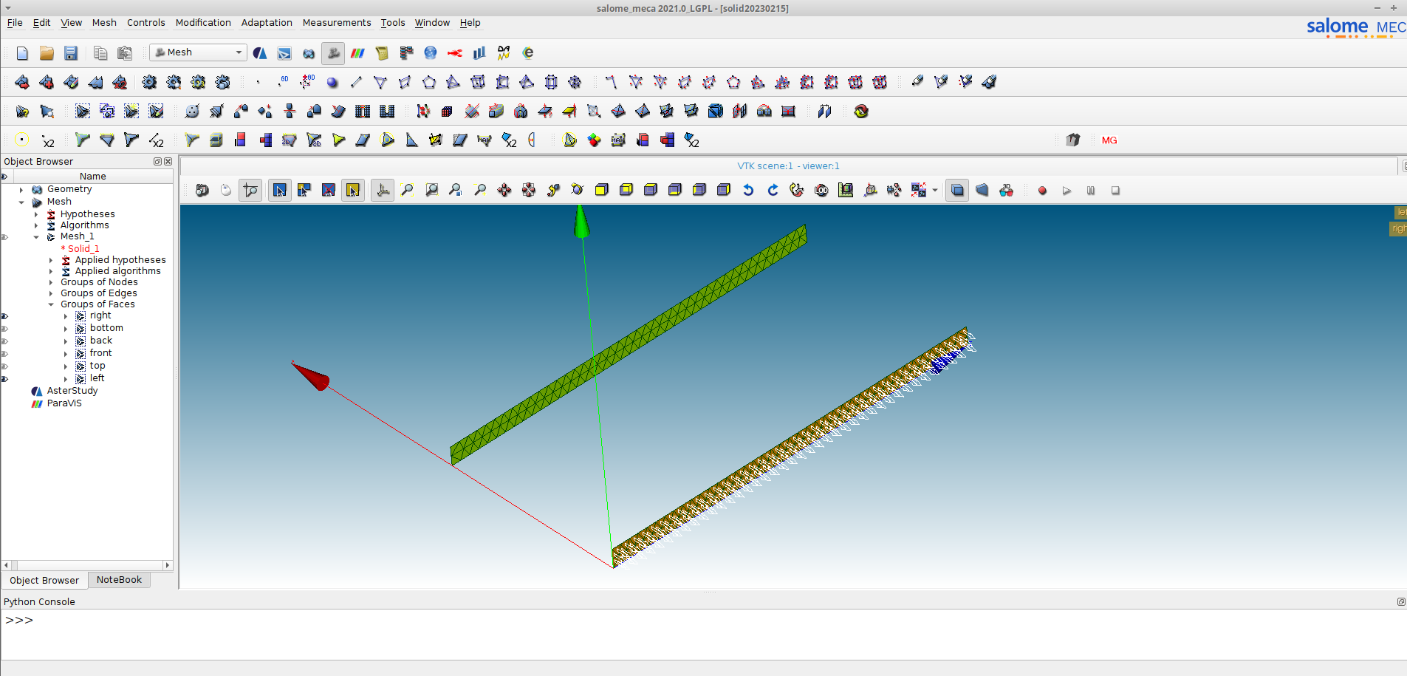Click the Object Browser horizontal scrollbar
1407x676 pixels.
87,566
